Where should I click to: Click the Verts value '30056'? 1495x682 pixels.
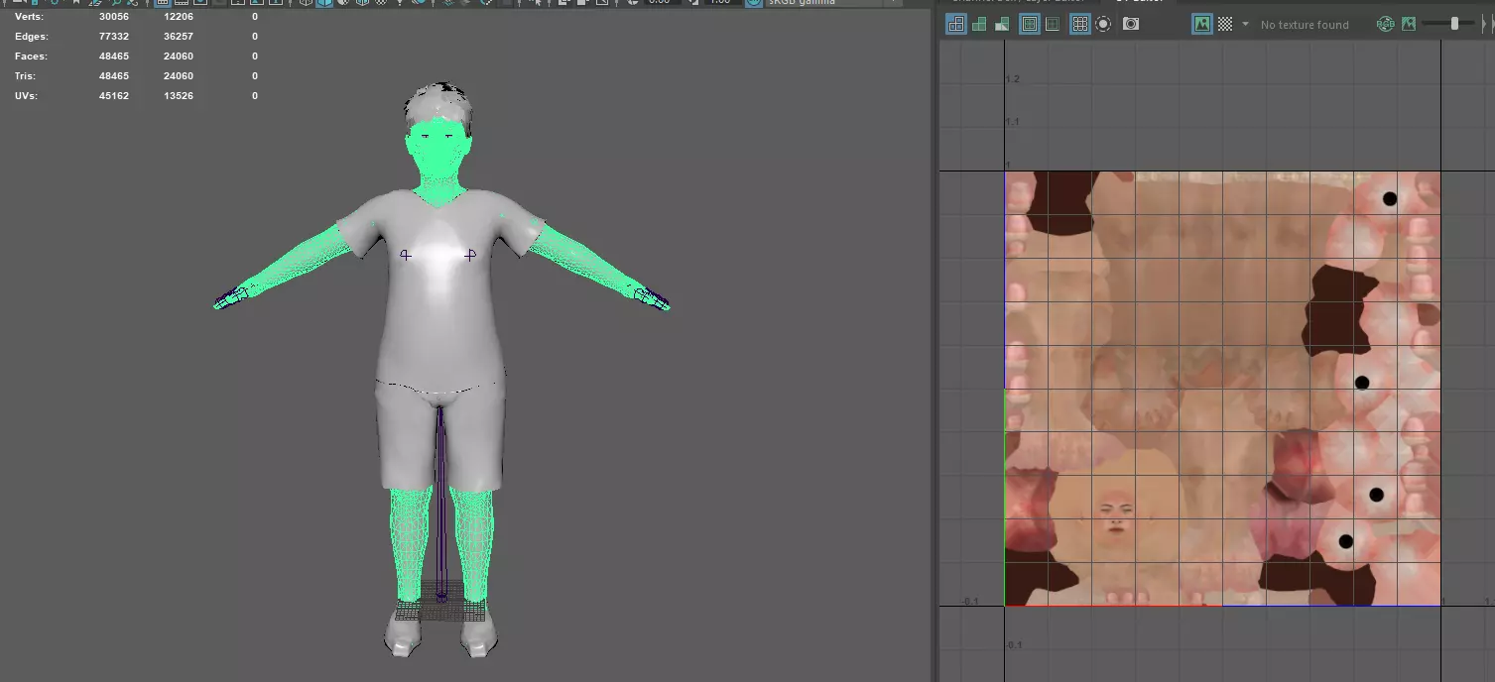coord(114,17)
